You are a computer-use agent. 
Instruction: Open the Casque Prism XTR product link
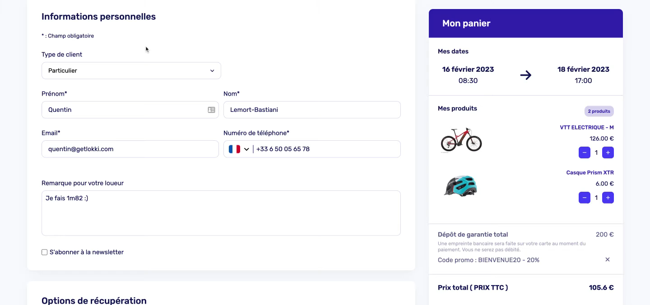coord(590,172)
